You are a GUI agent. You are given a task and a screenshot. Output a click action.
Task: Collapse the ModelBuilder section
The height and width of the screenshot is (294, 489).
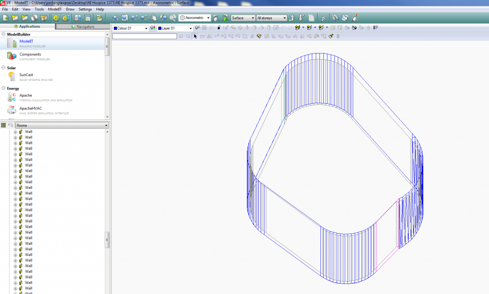tap(3, 34)
